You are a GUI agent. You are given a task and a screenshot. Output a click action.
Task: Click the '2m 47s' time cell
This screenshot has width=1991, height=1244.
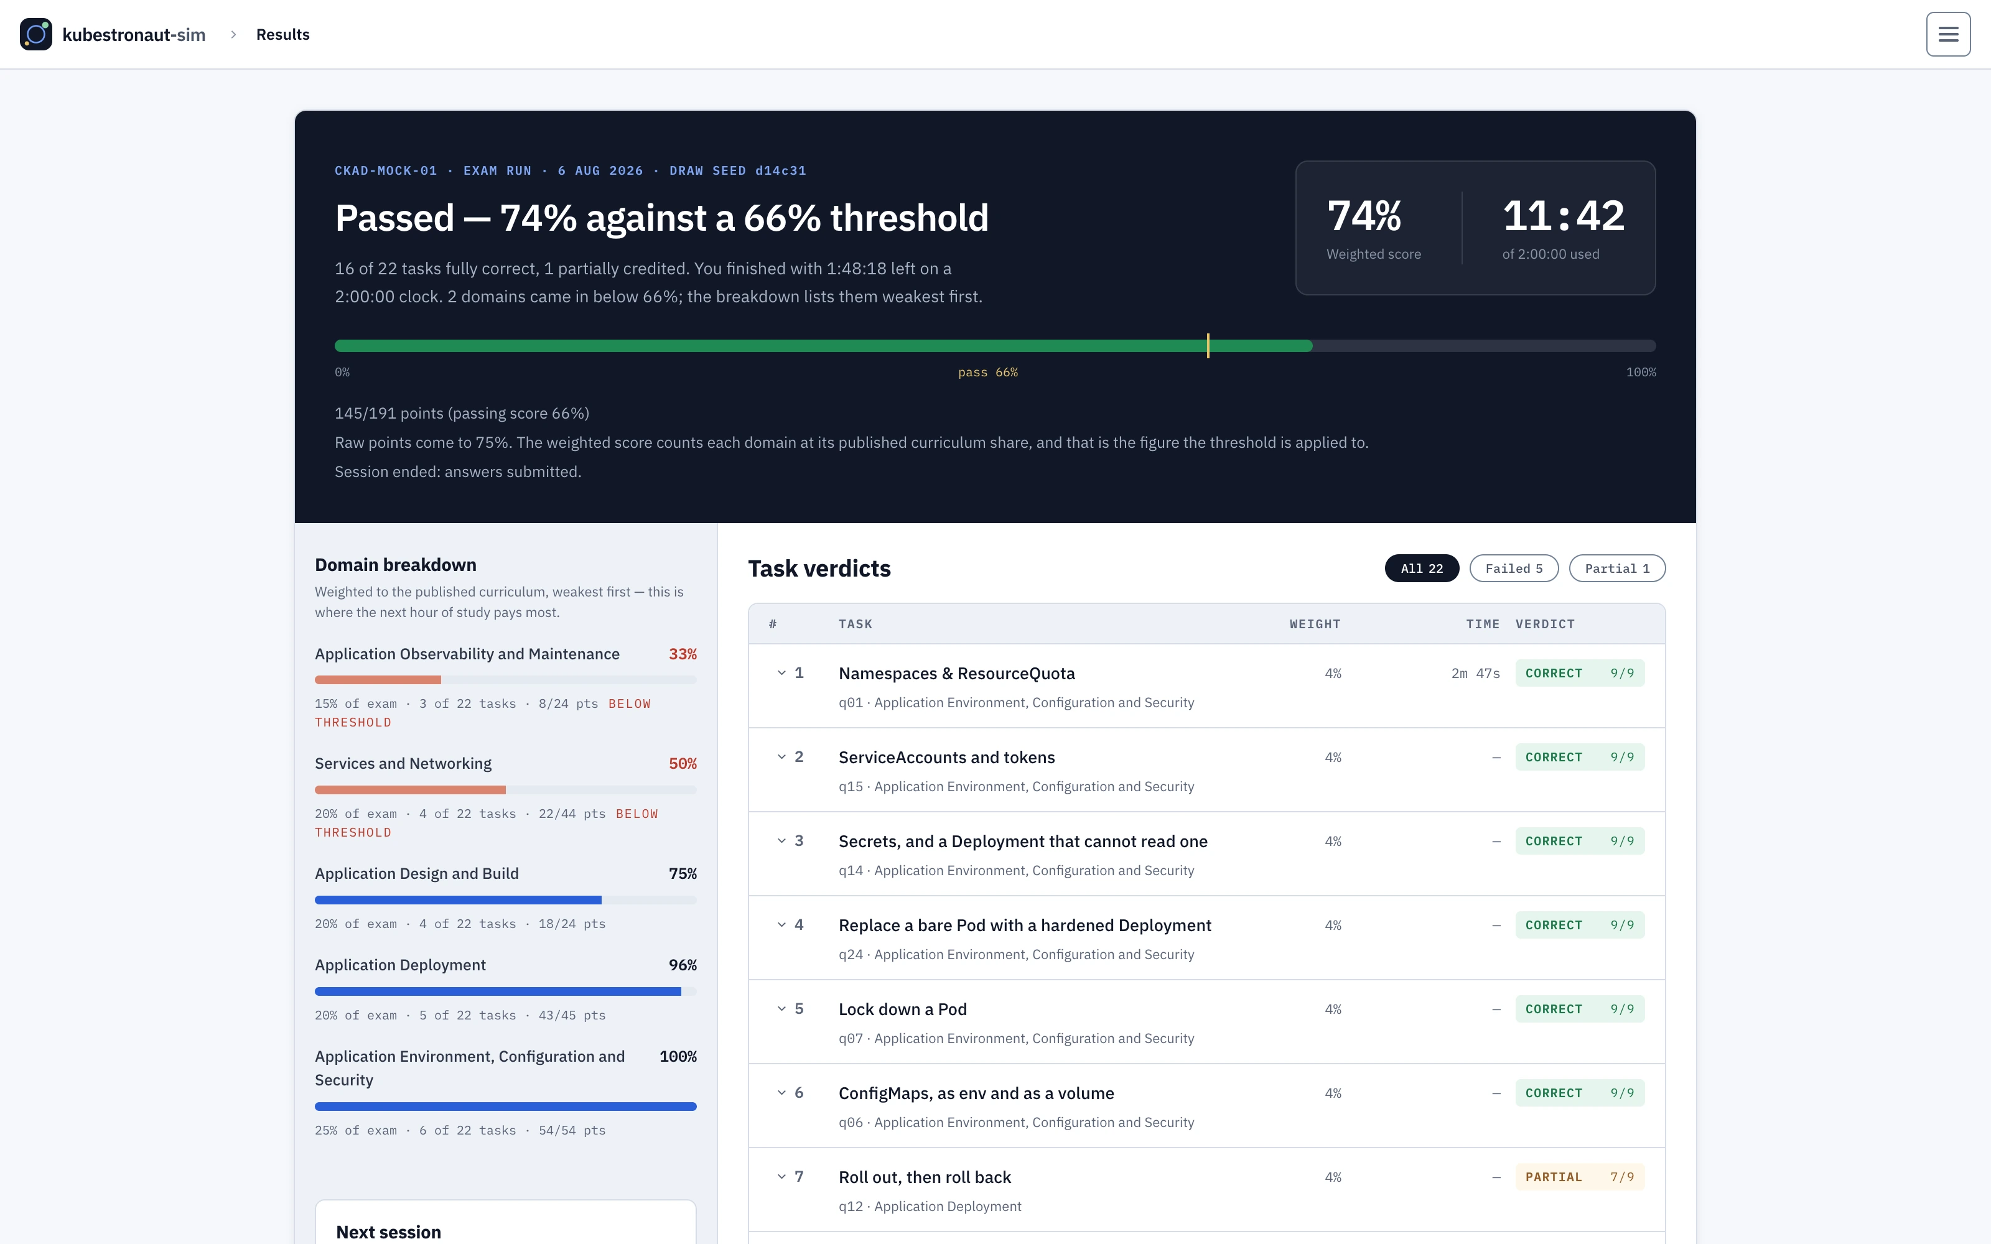[x=1475, y=673]
